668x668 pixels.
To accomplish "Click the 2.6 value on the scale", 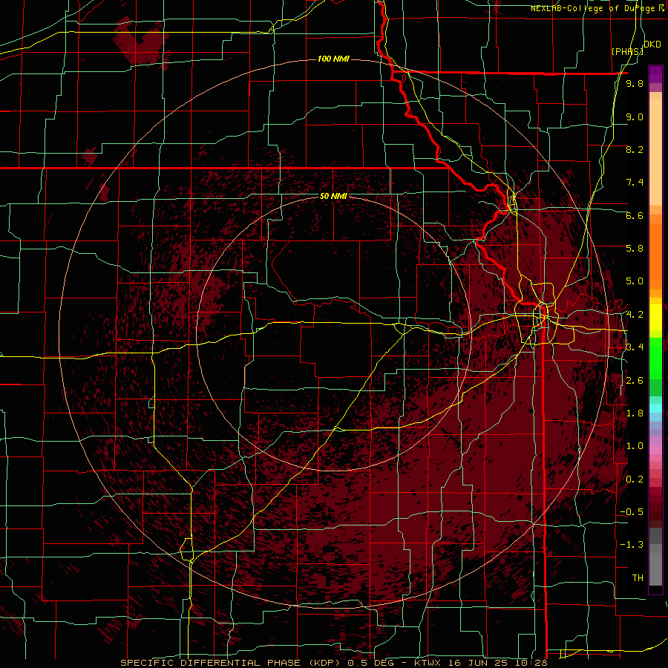I will coord(635,381).
